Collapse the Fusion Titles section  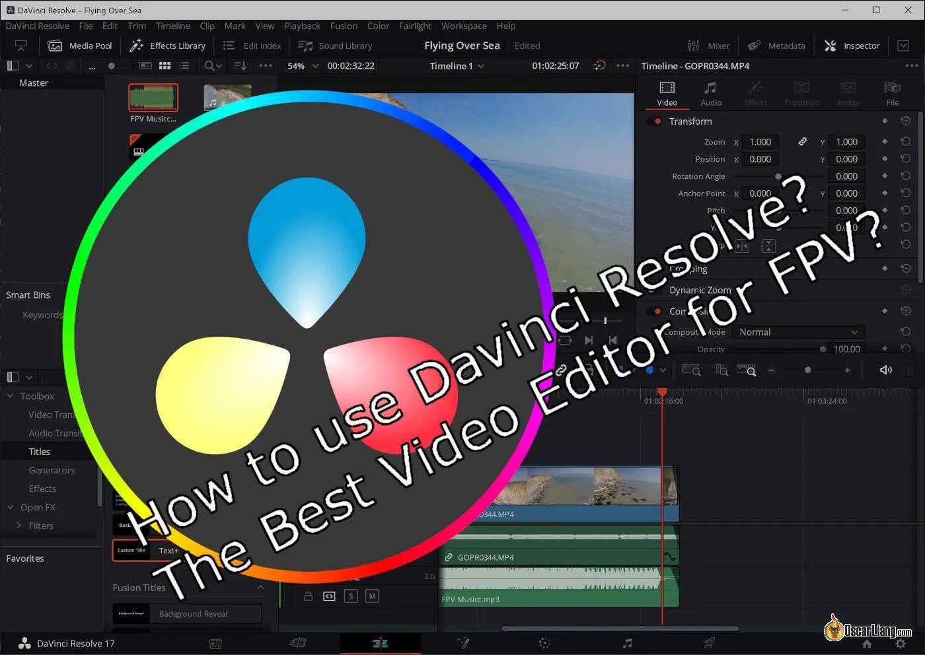(260, 588)
